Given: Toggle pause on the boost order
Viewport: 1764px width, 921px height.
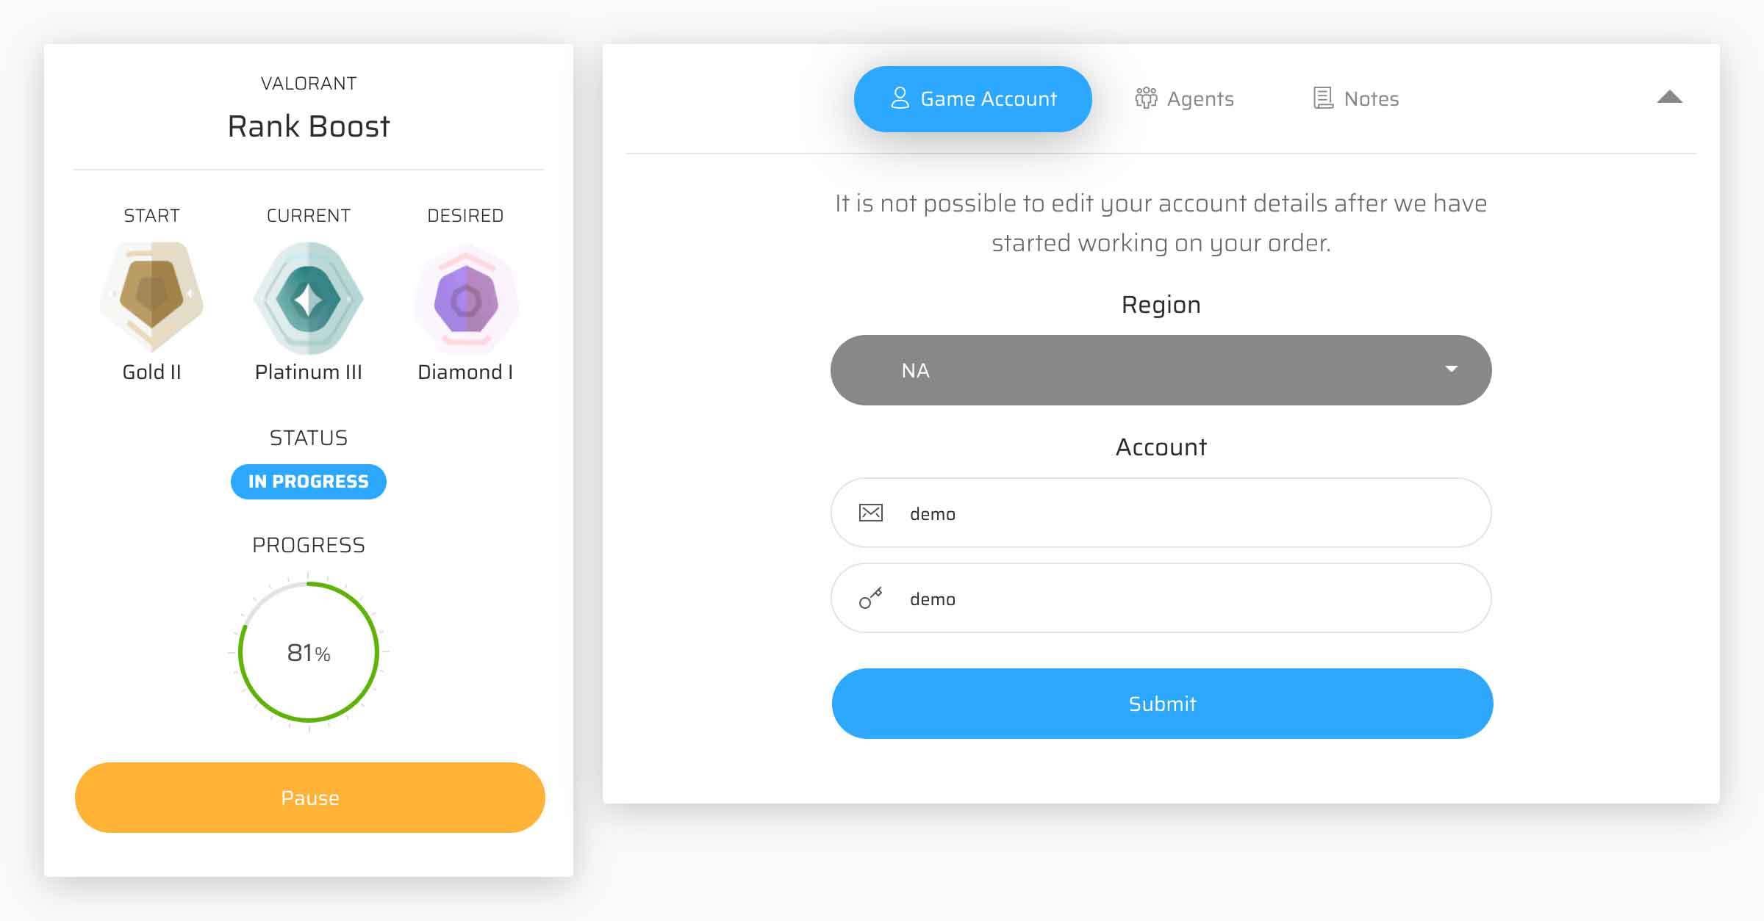Looking at the screenshot, I should click(309, 798).
